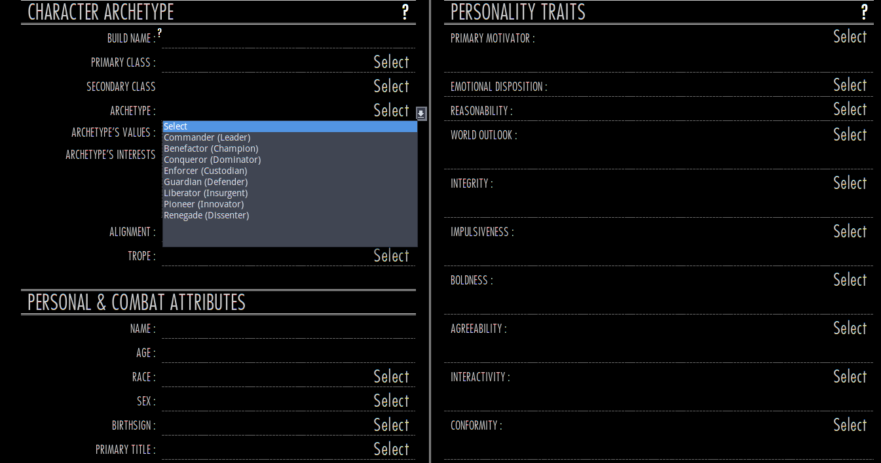Click Build Name help question mark
This screenshot has width=881, height=463.
click(159, 32)
